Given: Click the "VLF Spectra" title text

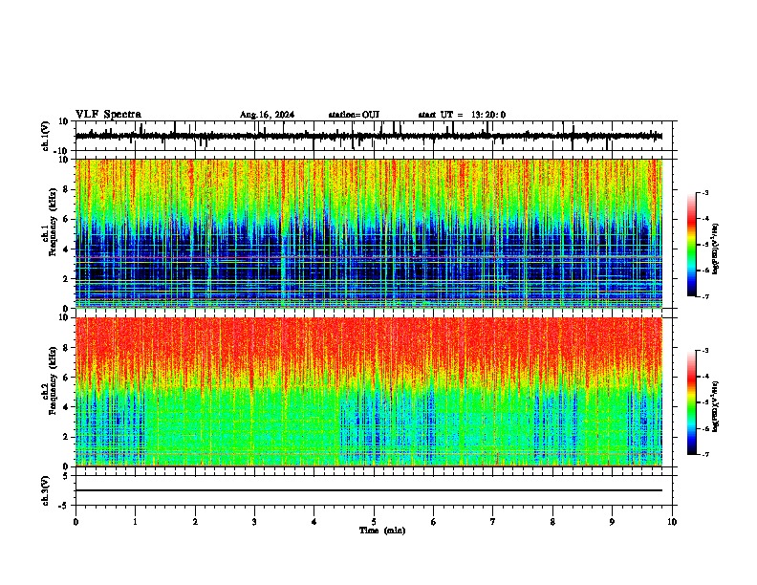Looking at the screenshot, I should point(108,115).
